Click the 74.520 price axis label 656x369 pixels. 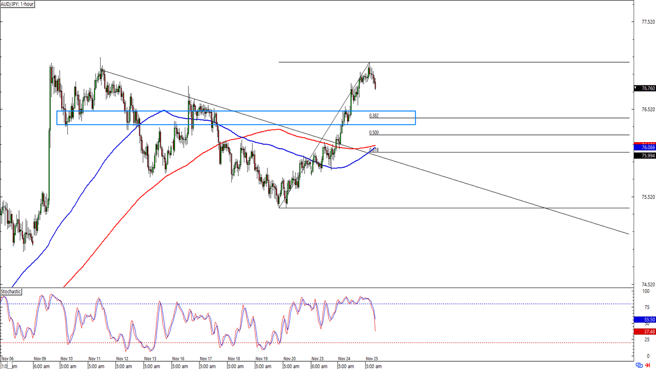coord(648,284)
